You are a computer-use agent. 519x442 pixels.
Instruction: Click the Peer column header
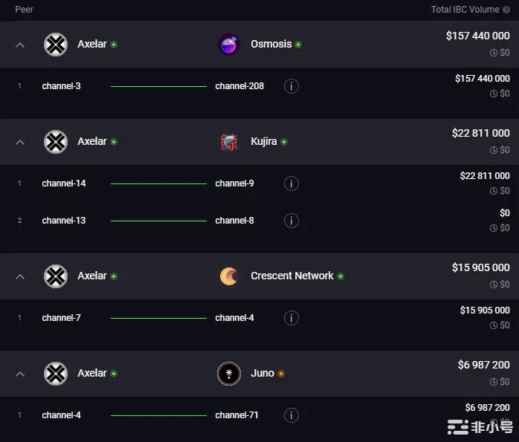25,10
